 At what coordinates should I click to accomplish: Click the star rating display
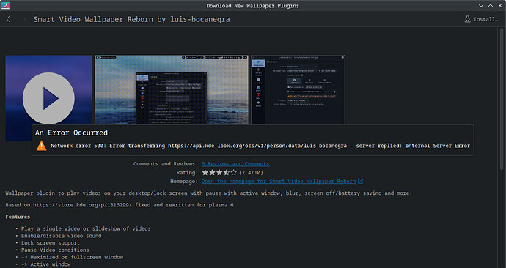pos(219,173)
